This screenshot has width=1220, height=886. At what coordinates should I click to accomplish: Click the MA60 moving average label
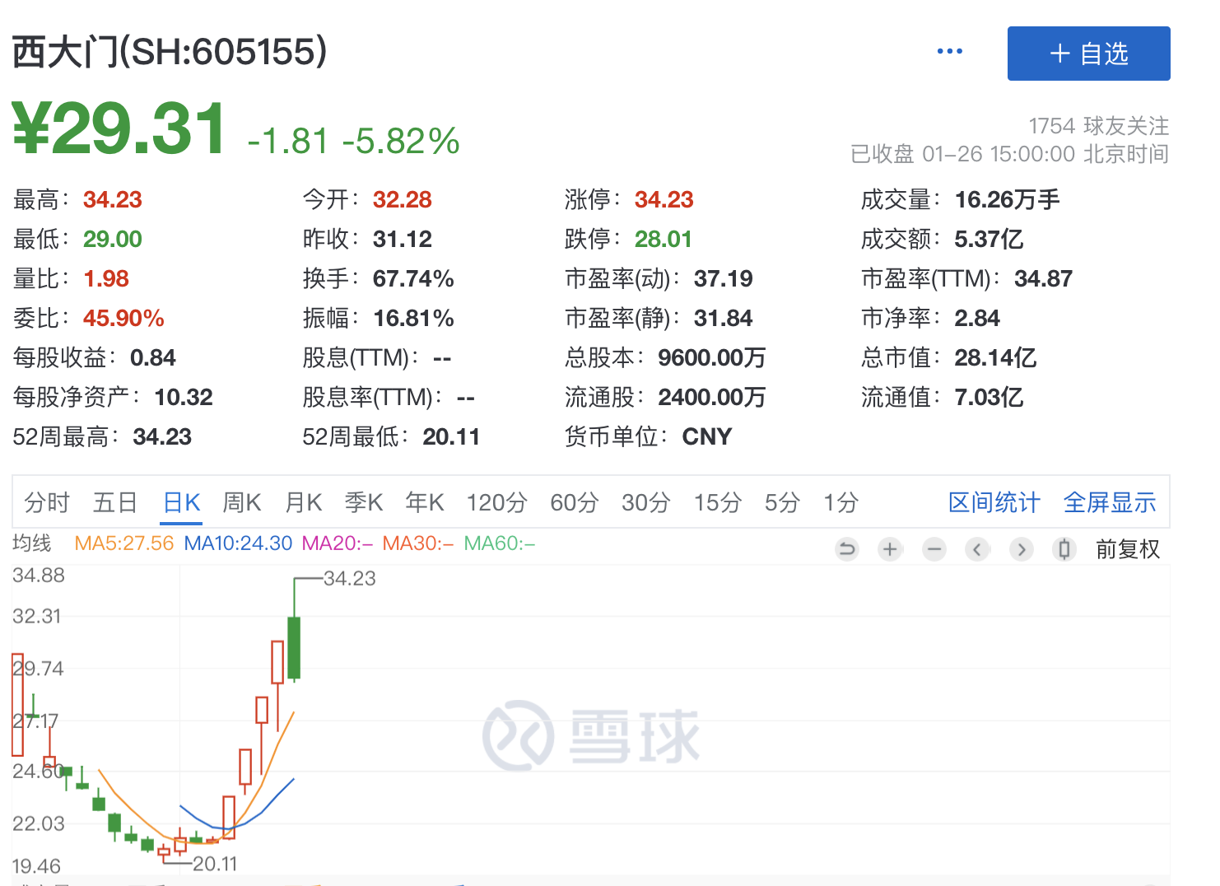(500, 543)
